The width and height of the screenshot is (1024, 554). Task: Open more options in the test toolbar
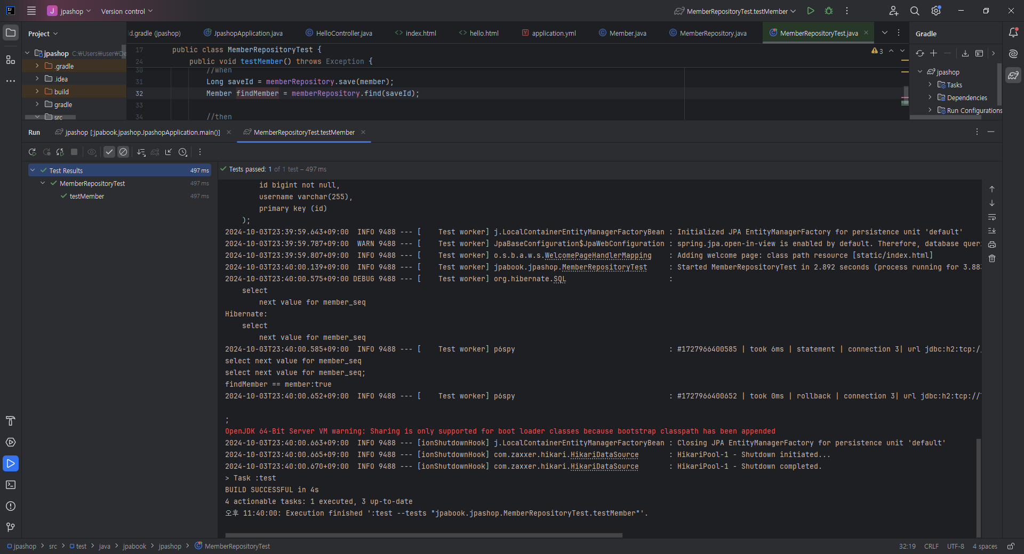[200, 152]
